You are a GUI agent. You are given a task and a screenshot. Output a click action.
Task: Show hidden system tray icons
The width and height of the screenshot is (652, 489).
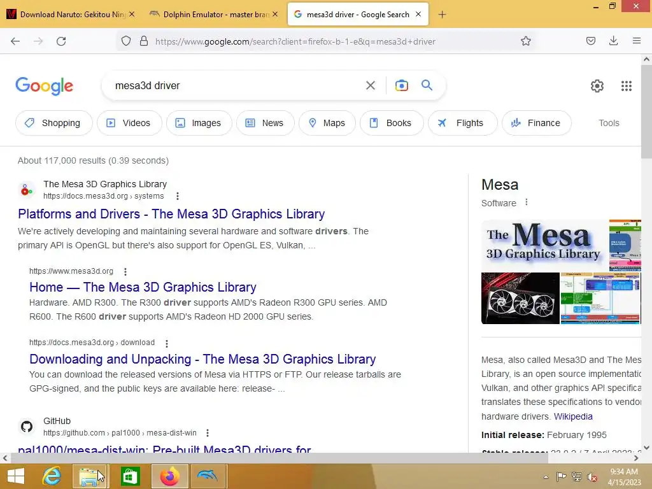click(x=546, y=477)
